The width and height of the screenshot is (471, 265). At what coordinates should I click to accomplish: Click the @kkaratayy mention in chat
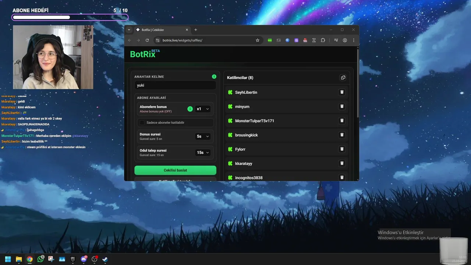point(80,136)
